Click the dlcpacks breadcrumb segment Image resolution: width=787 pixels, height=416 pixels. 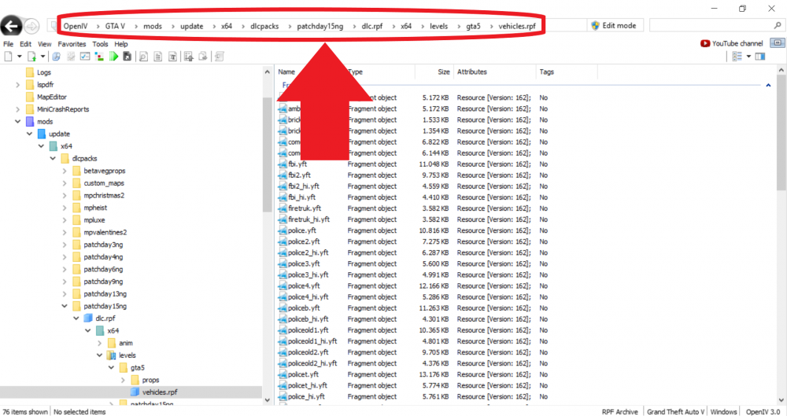pyautogui.click(x=264, y=26)
